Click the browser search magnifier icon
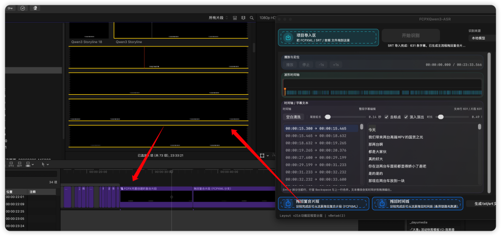 [251, 18]
